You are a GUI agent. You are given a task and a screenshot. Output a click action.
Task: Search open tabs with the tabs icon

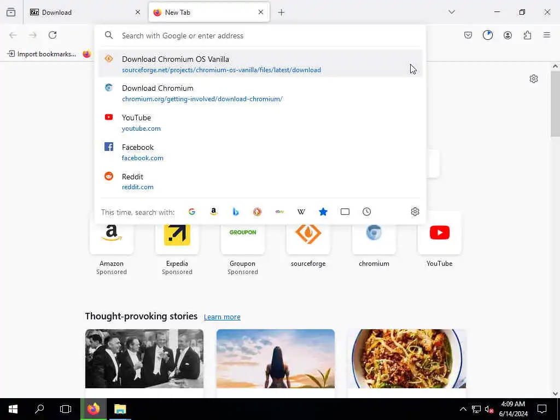click(345, 212)
